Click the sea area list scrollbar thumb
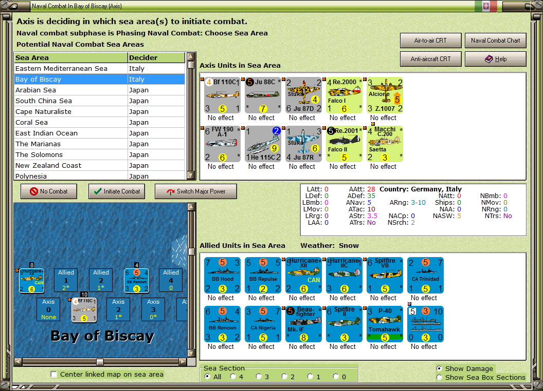The image size is (543, 391). coord(191,65)
